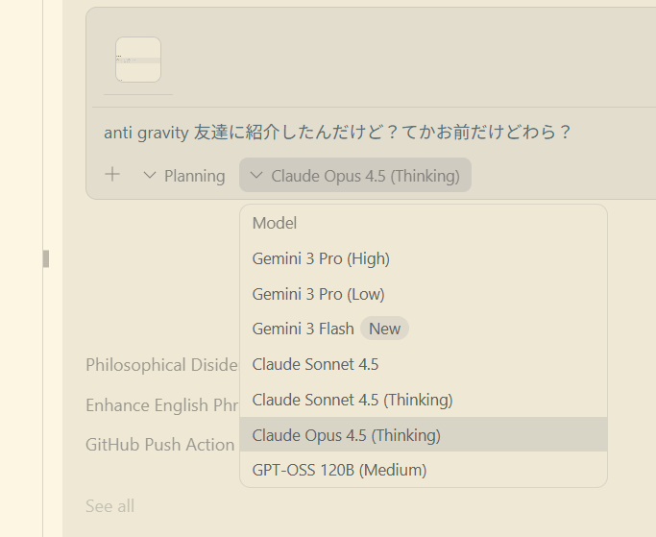Screen dimensions: 656x537
Task: Select Claude Sonnet 4.5 (Thinking) option
Action: 352,400
